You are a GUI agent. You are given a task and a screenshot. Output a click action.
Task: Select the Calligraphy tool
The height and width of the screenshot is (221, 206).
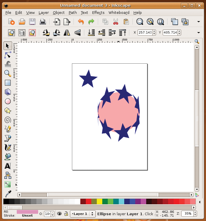click(x=8, y=148)
